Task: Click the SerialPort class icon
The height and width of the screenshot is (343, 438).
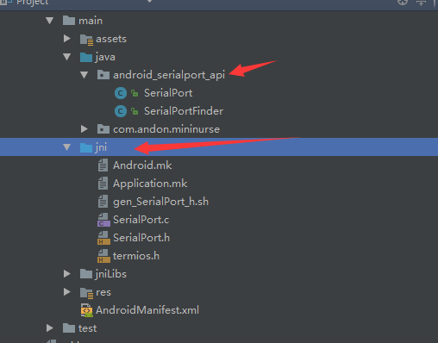Action: pyautogui.click(x=121, y=93)
